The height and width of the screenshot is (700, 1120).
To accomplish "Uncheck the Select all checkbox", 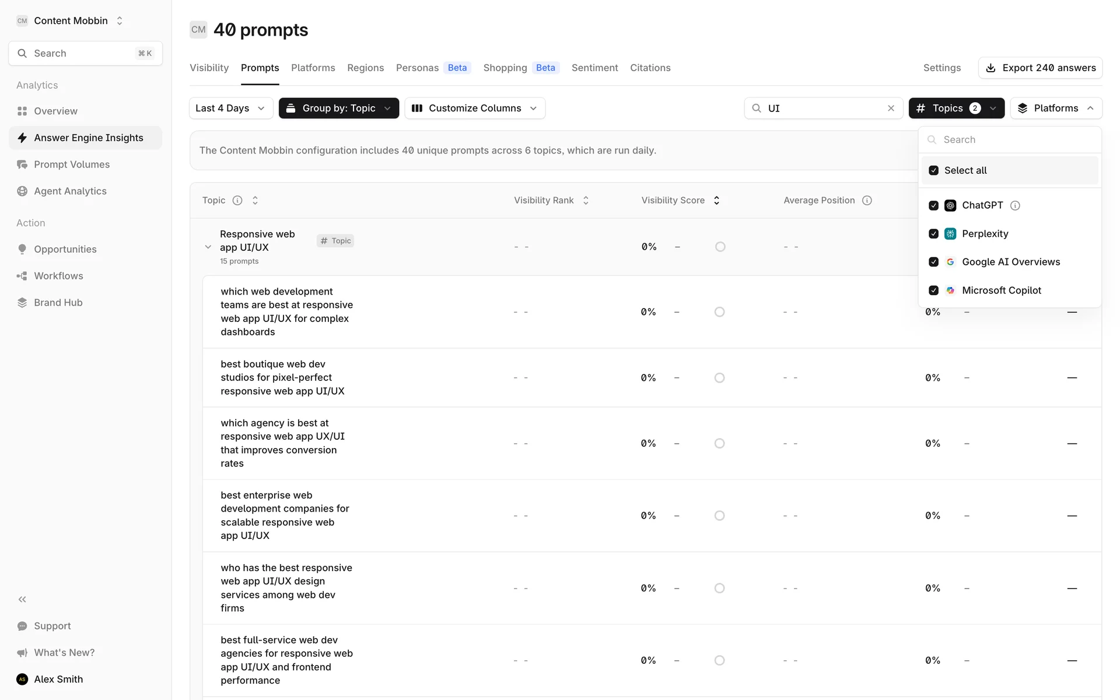I will tap(933, 170).
